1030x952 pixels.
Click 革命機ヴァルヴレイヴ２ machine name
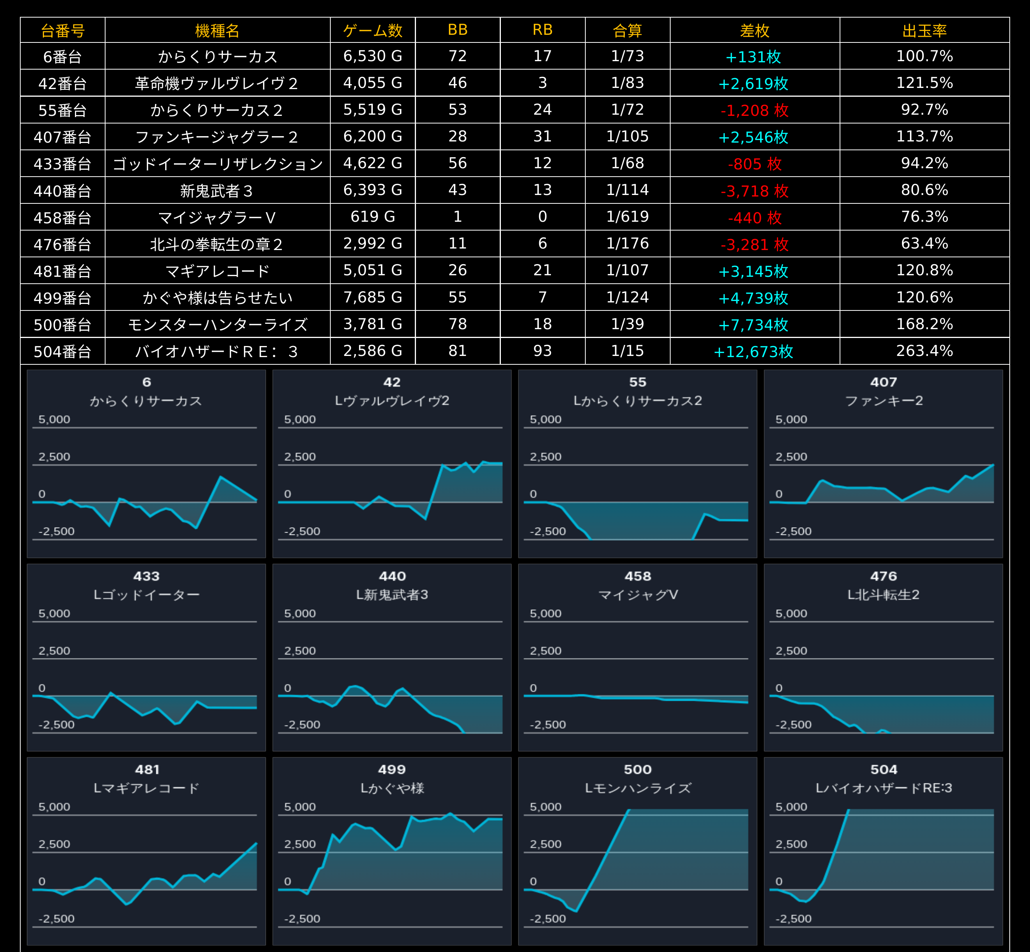(218, 83)
